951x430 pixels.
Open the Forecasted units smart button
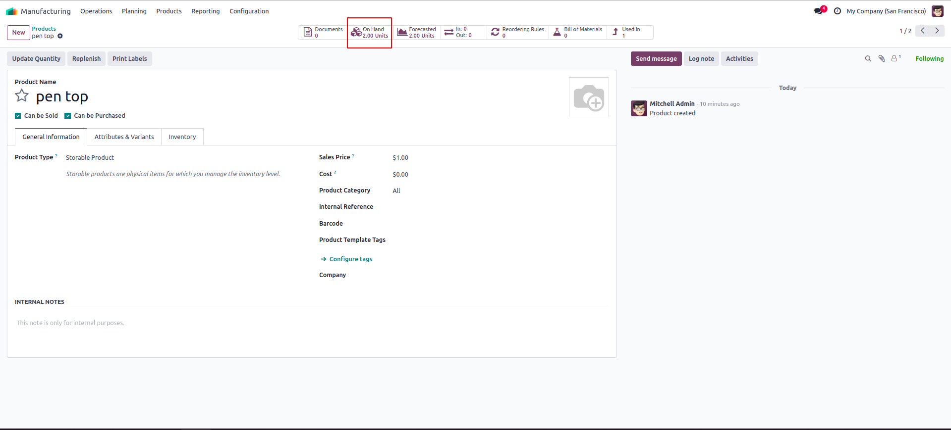(x=417, y=32)
